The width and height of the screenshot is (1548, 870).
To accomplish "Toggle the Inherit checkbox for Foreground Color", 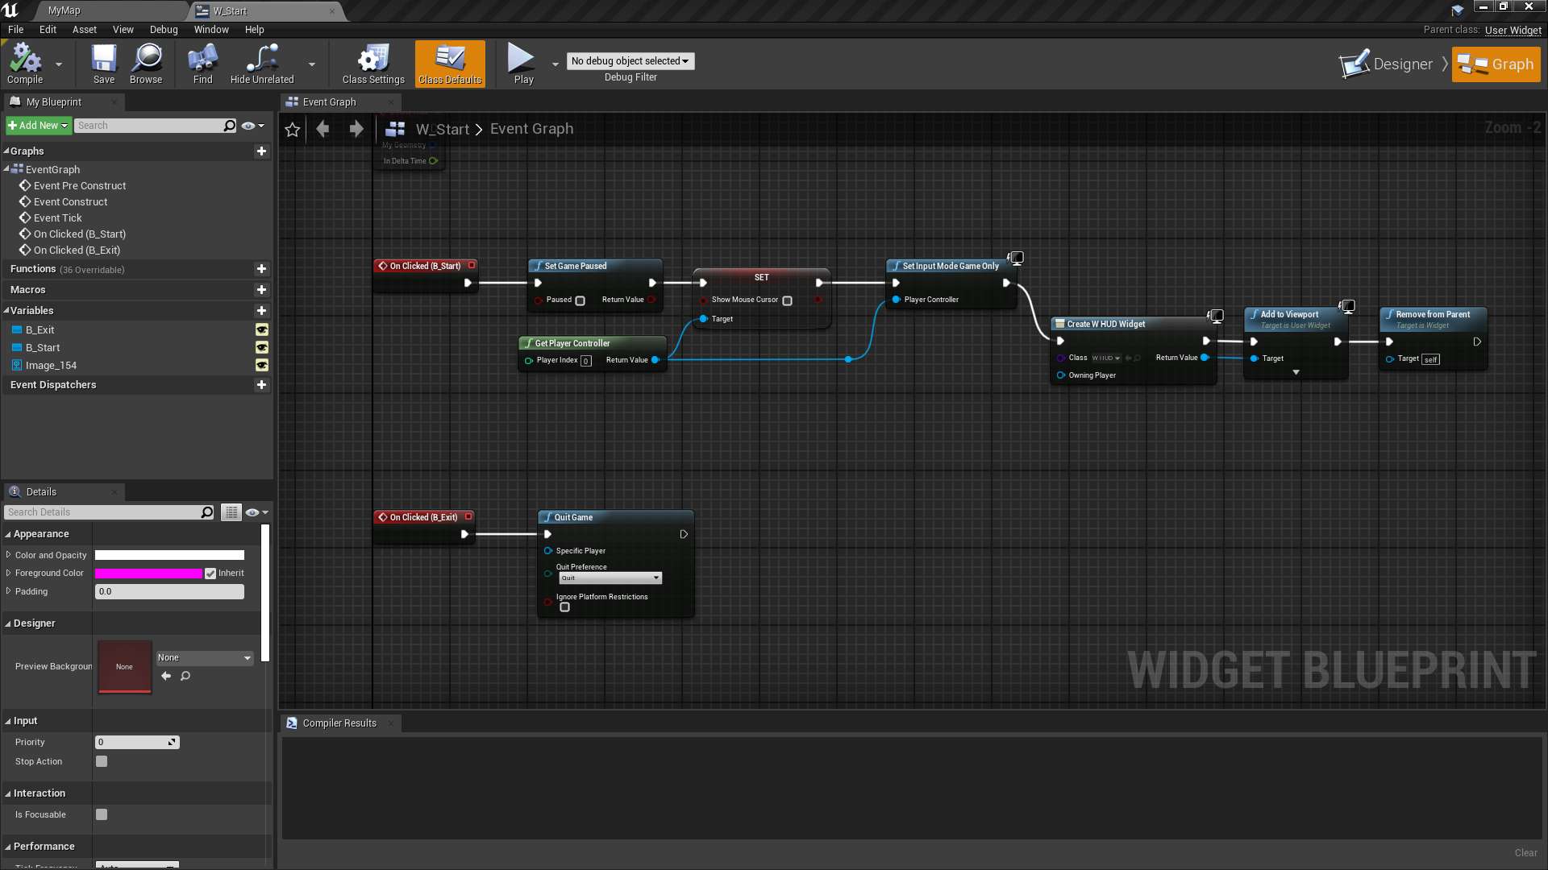I will click(x=210, y=573).
